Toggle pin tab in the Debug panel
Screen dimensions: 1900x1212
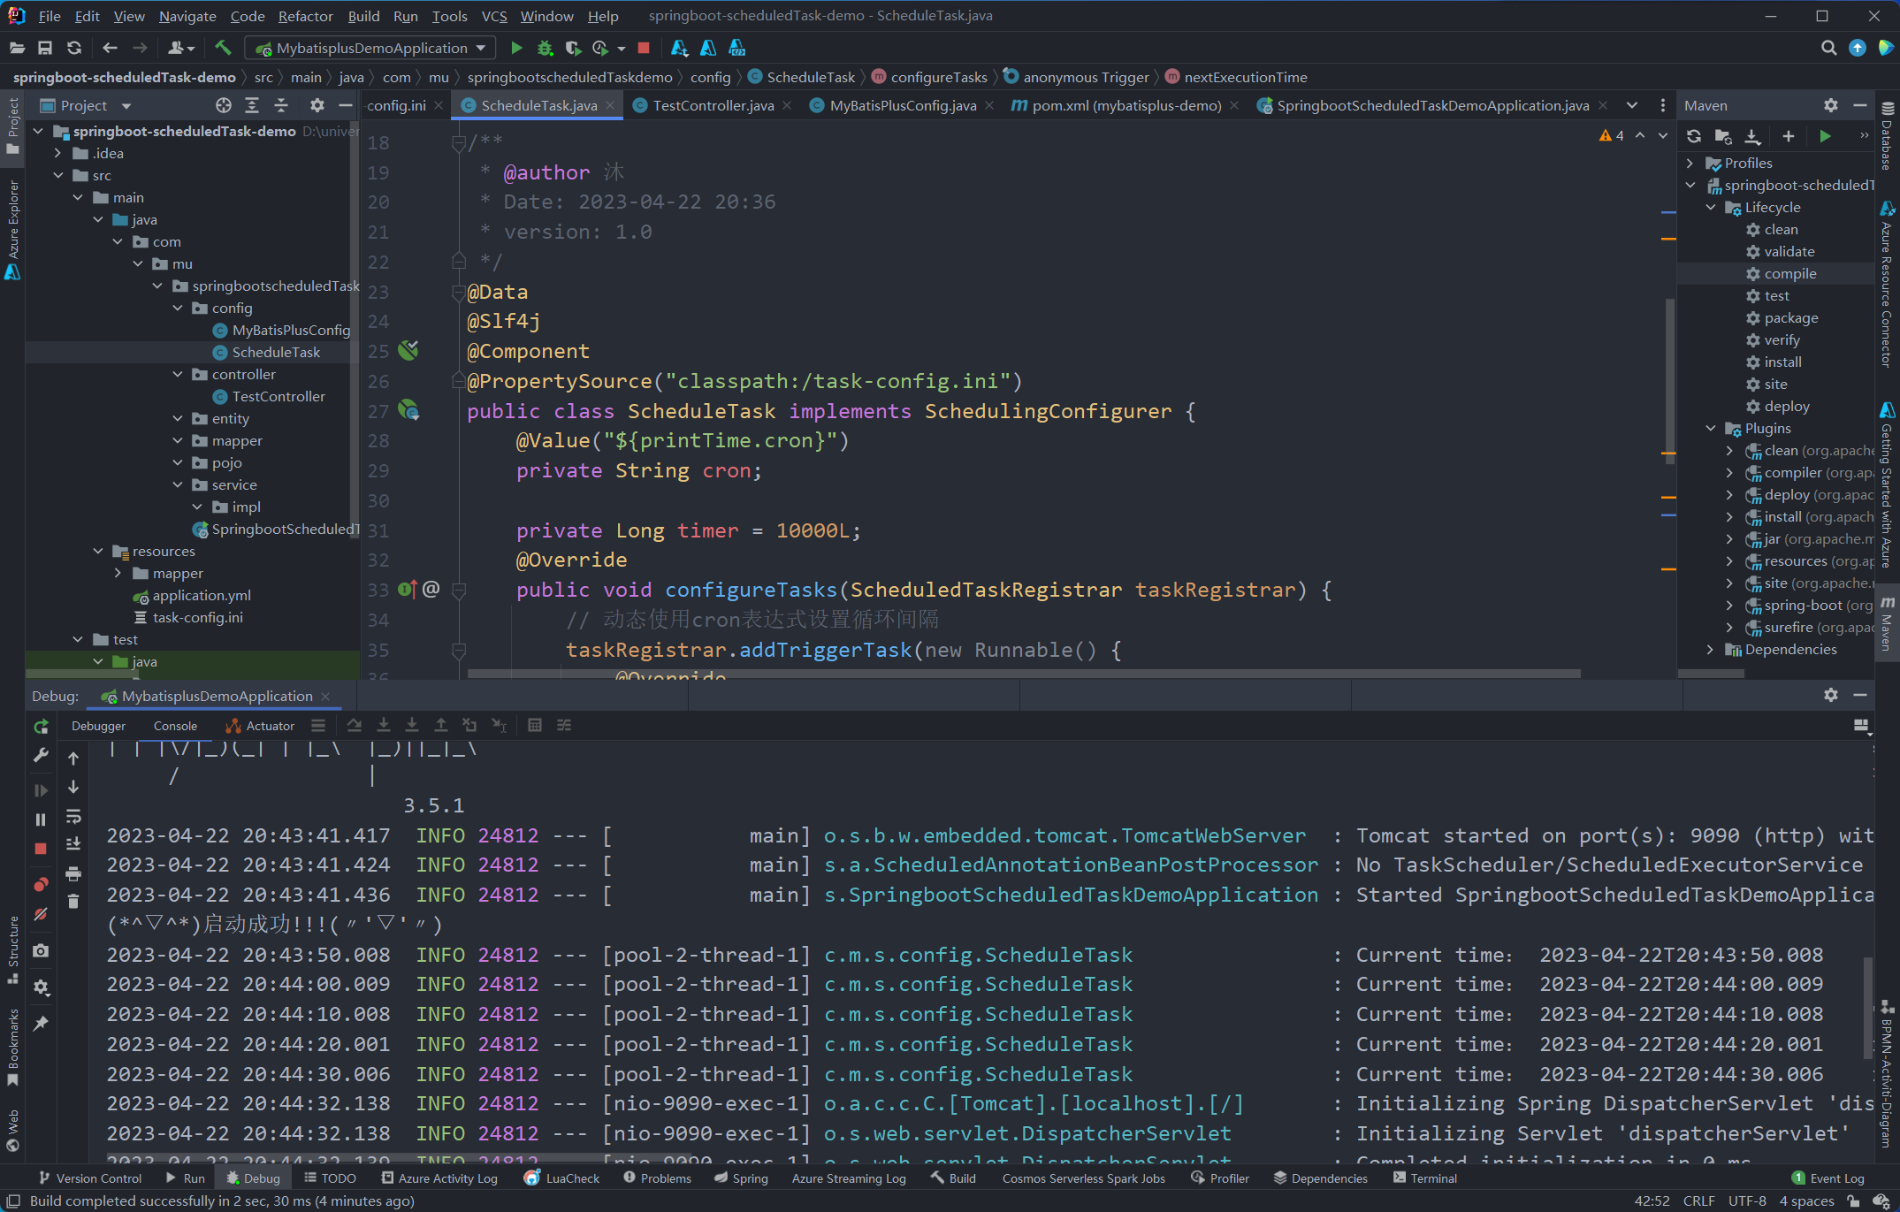[x=41, y=1024]
